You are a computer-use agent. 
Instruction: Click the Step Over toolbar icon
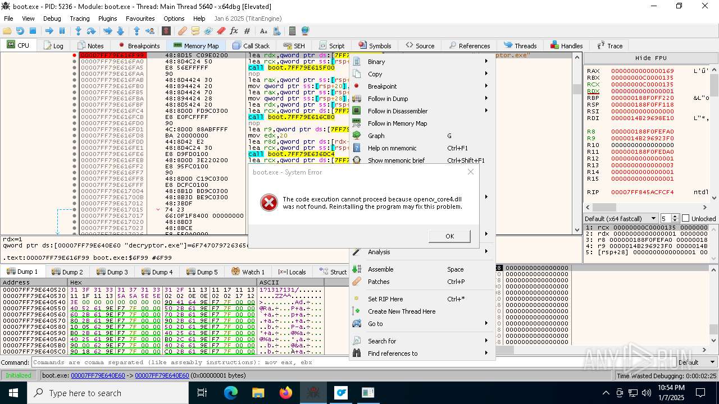click(91, 31)
